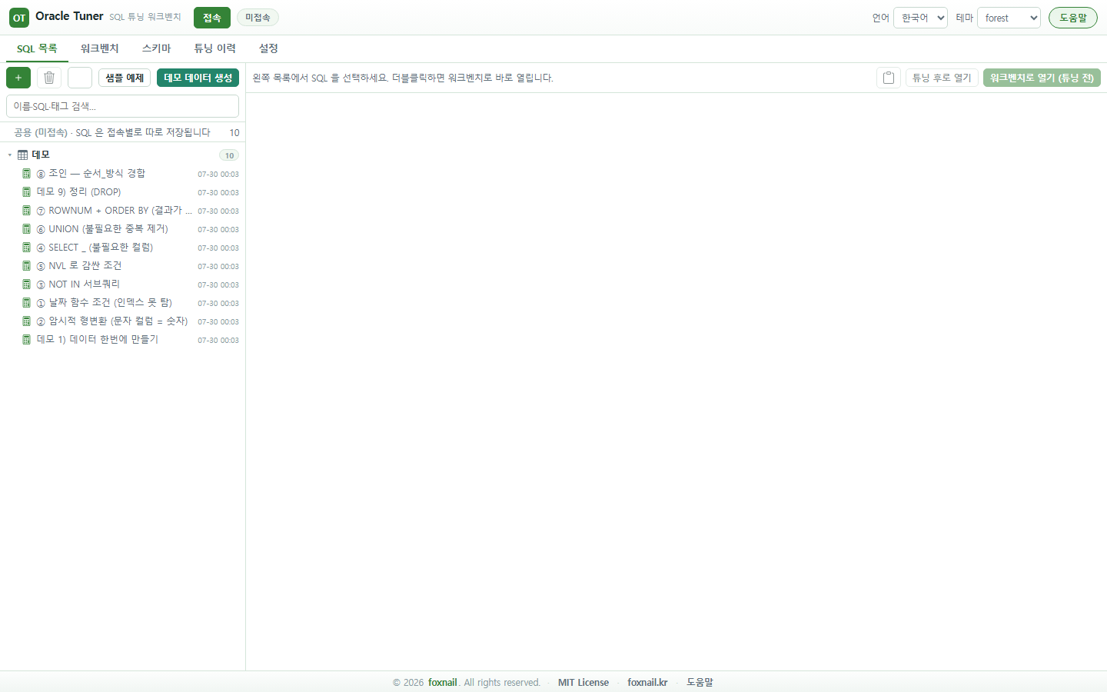This screenshot has width=1107, height=692.
Task: Switch to the 워크벤치 tab
Action: (x=100, y=48)
